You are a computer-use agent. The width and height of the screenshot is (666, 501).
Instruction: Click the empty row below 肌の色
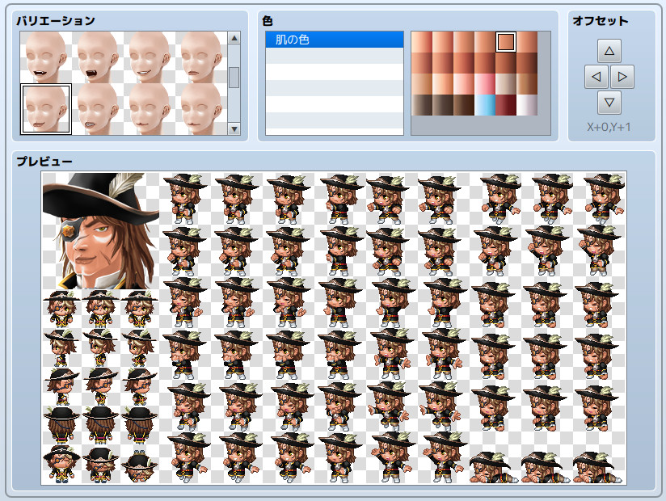point(334,57)
